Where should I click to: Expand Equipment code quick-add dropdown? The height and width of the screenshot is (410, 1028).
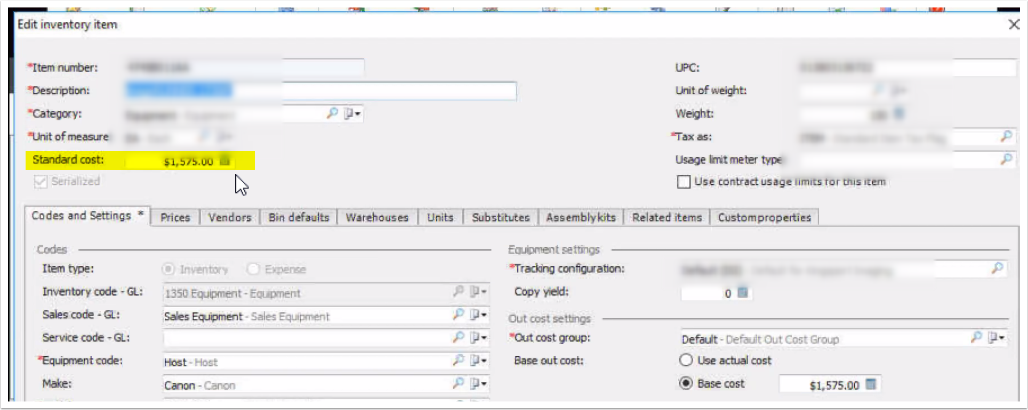coord(478,360)
